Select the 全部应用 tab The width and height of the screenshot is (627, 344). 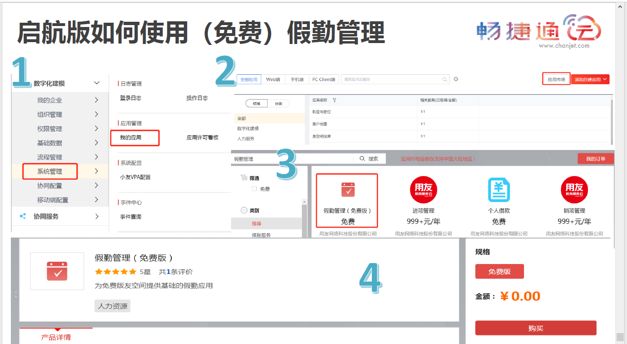pos(249,79)
